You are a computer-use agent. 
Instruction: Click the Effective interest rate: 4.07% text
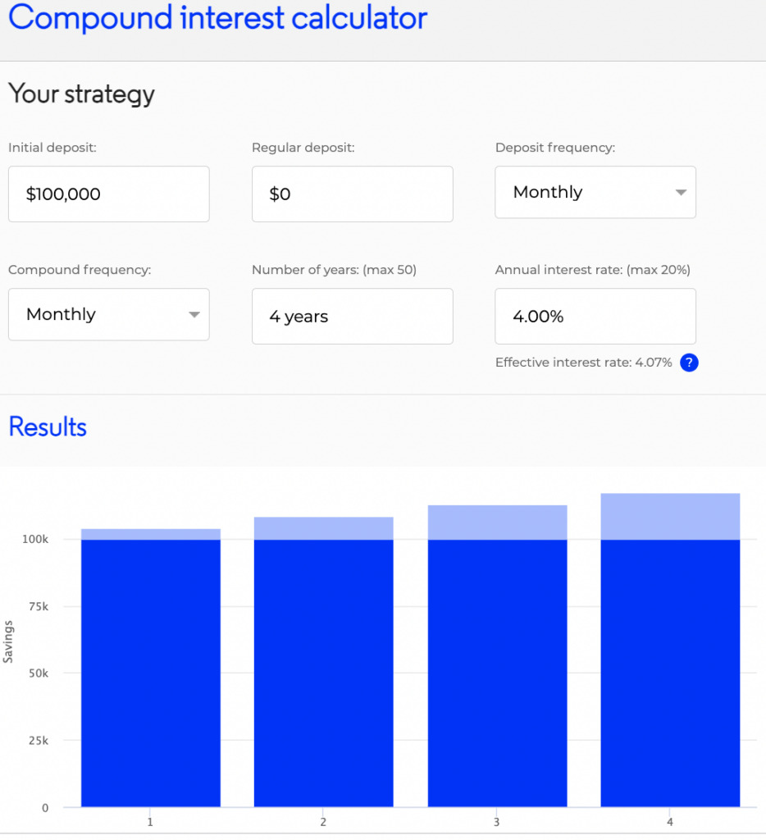click(x=583, y=363)
